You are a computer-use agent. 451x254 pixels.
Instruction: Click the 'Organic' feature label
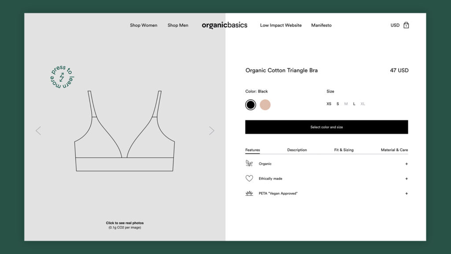[x=265, y=164]
